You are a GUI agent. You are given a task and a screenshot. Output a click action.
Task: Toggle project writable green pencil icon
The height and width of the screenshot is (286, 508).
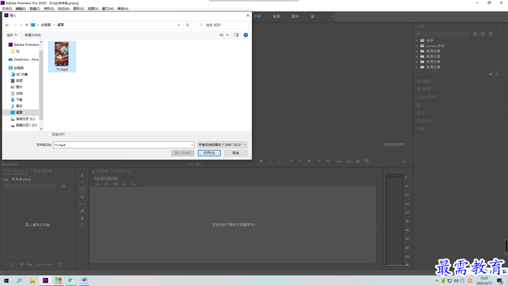click(x=6, y=265)
